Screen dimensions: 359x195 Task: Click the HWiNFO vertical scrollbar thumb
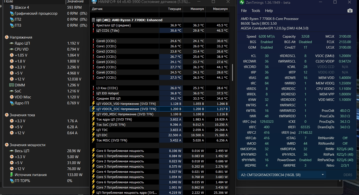click(x=232, y=72)
